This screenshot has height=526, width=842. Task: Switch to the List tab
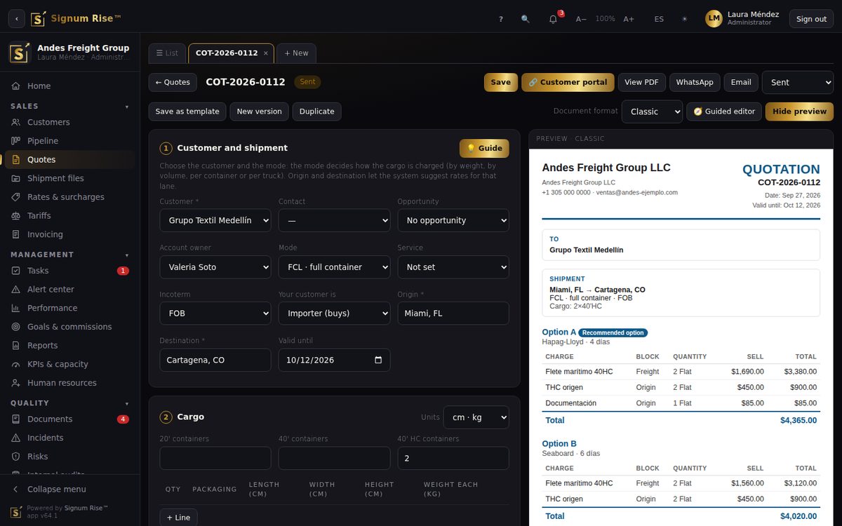click(167, 53)
